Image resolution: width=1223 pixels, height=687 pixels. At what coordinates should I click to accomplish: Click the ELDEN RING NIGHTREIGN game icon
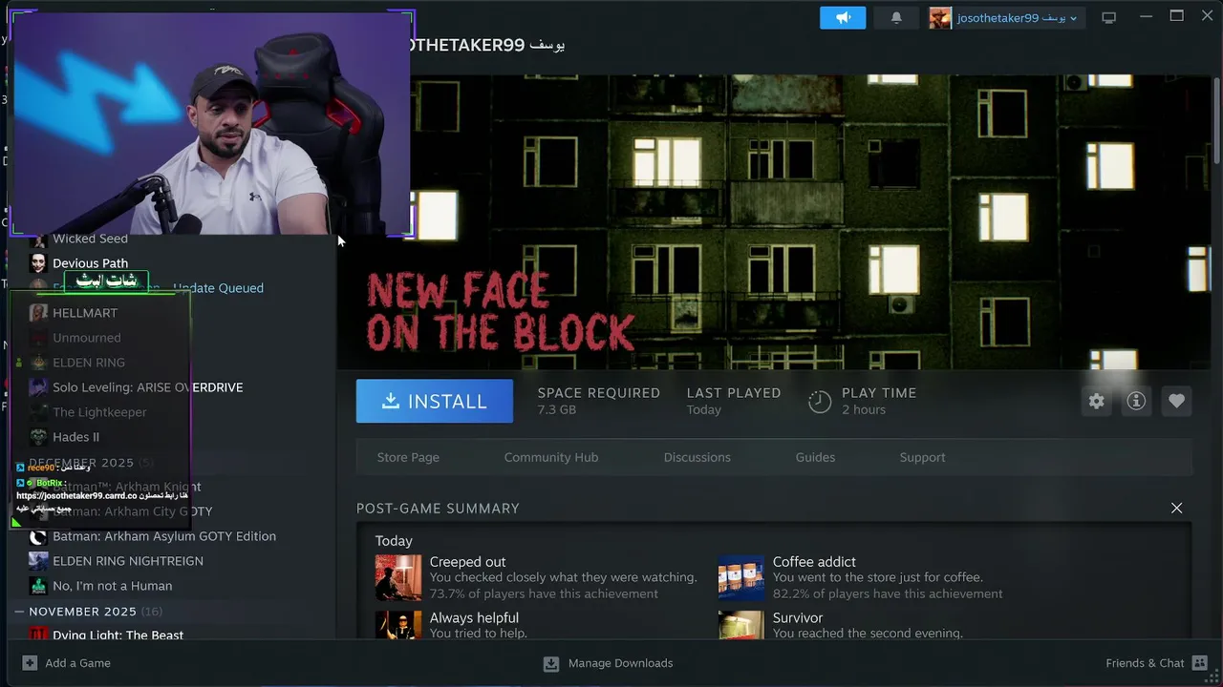38,561
